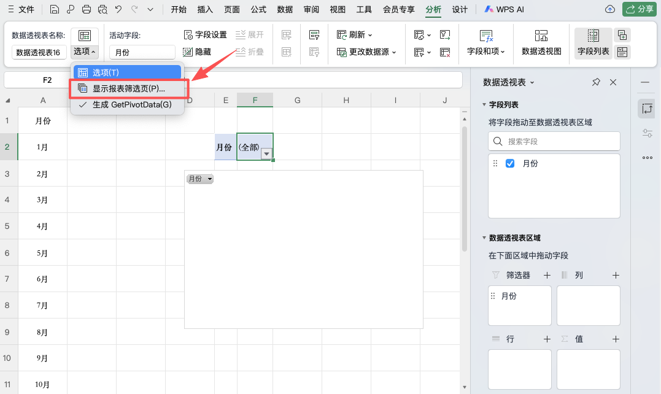Open the 月份 filter dropdown in cell F2
This screenshot has height=394, width=661.
pyautogui.click(x=266, y=153)
